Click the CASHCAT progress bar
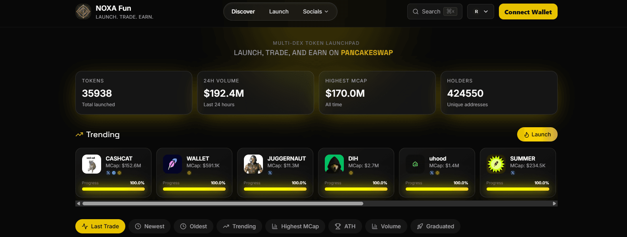Viewport: 627px width, 237px height. coord(113,189)
